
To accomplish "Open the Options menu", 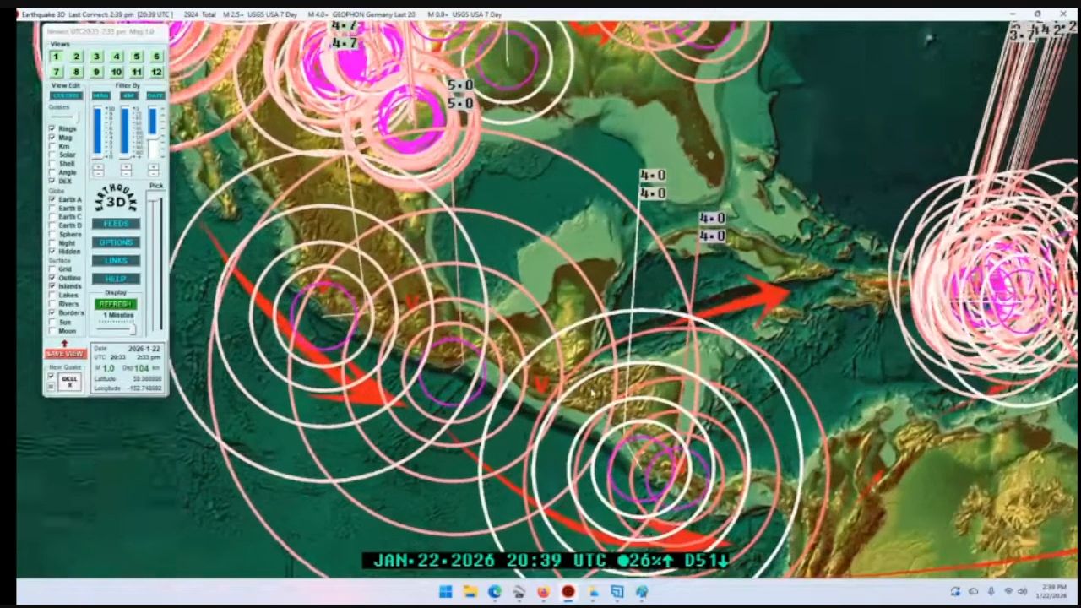I will (x=116, y=242).
